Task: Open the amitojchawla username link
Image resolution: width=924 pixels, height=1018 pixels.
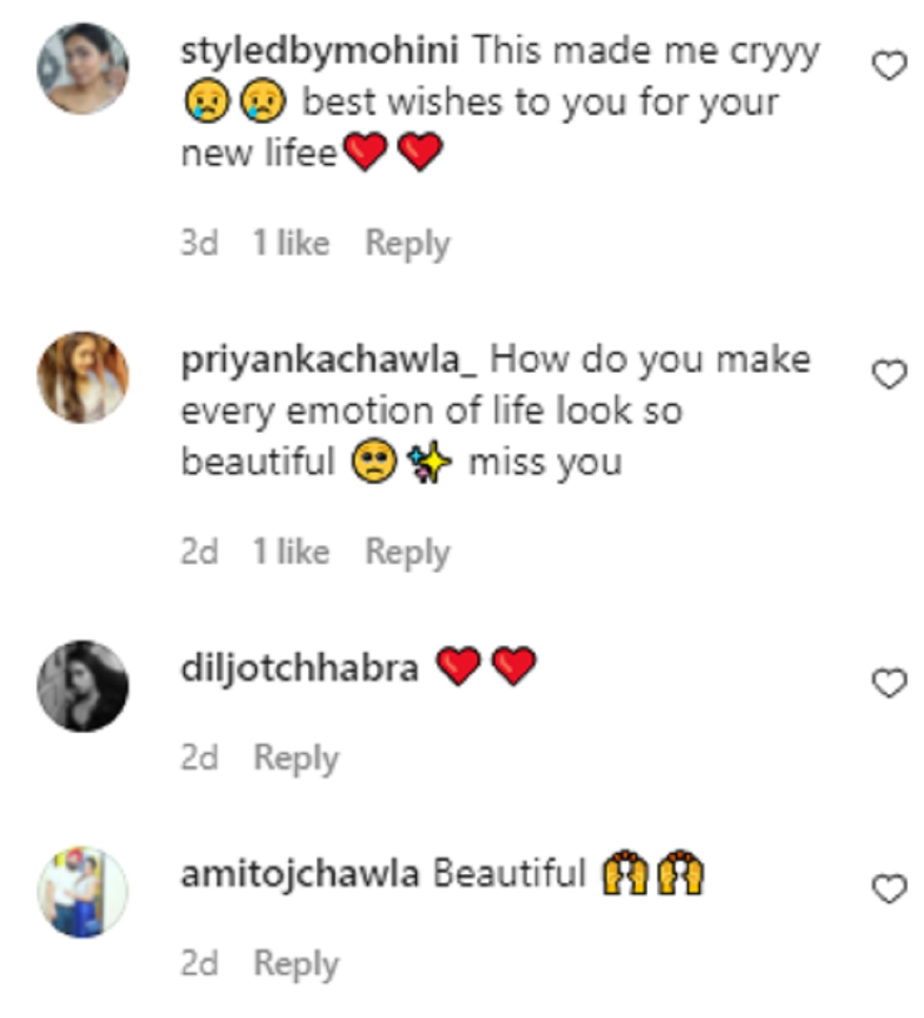Action: coord(300,874)
